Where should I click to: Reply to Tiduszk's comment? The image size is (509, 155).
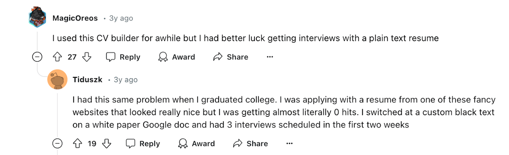click(143, 144)
